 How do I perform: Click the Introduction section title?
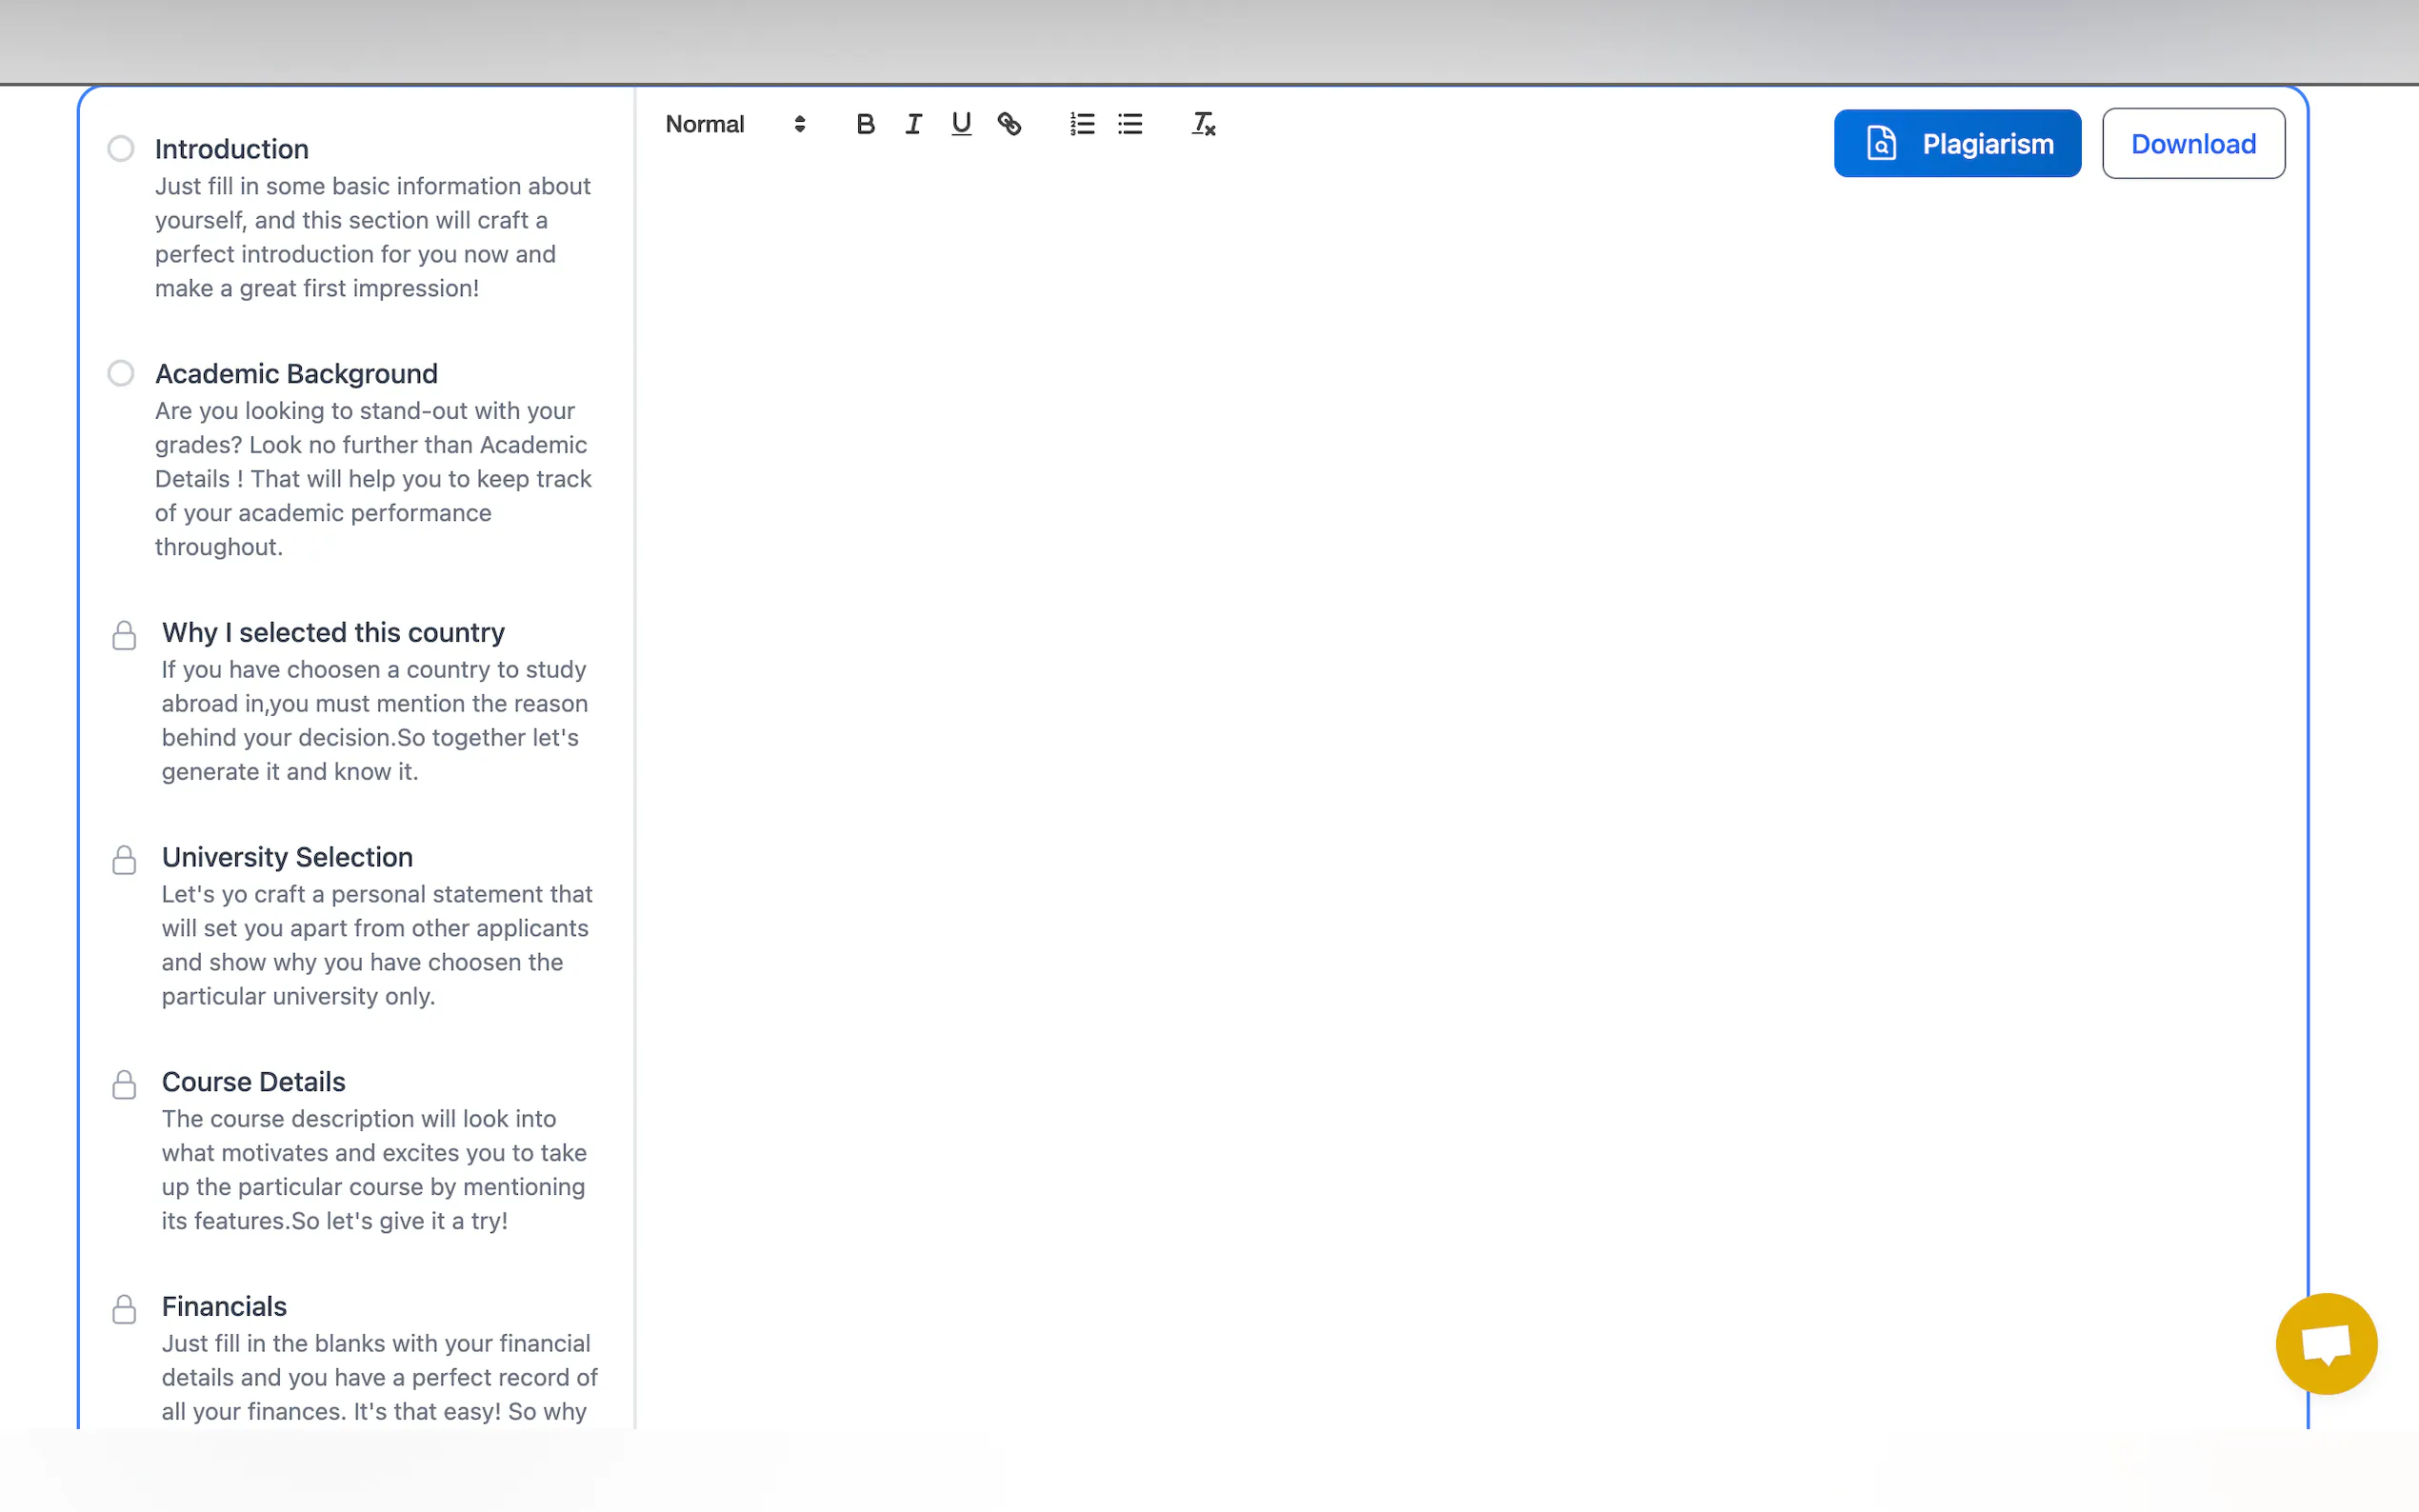[231, 149]
